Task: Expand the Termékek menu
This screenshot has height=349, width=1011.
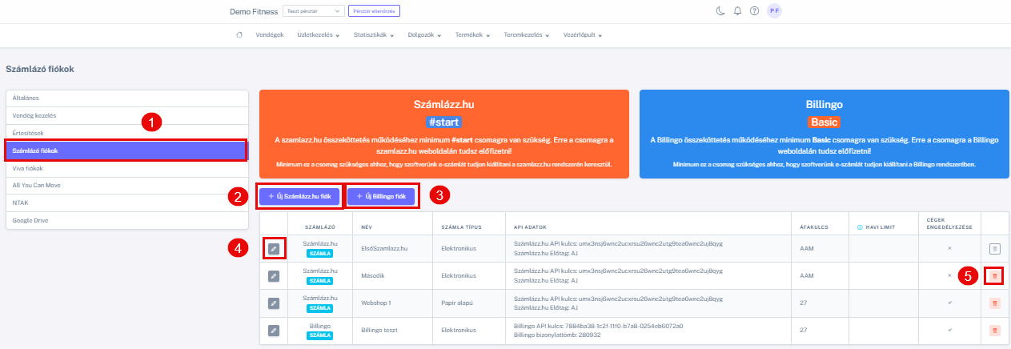Action: click(x=473, y=35)
